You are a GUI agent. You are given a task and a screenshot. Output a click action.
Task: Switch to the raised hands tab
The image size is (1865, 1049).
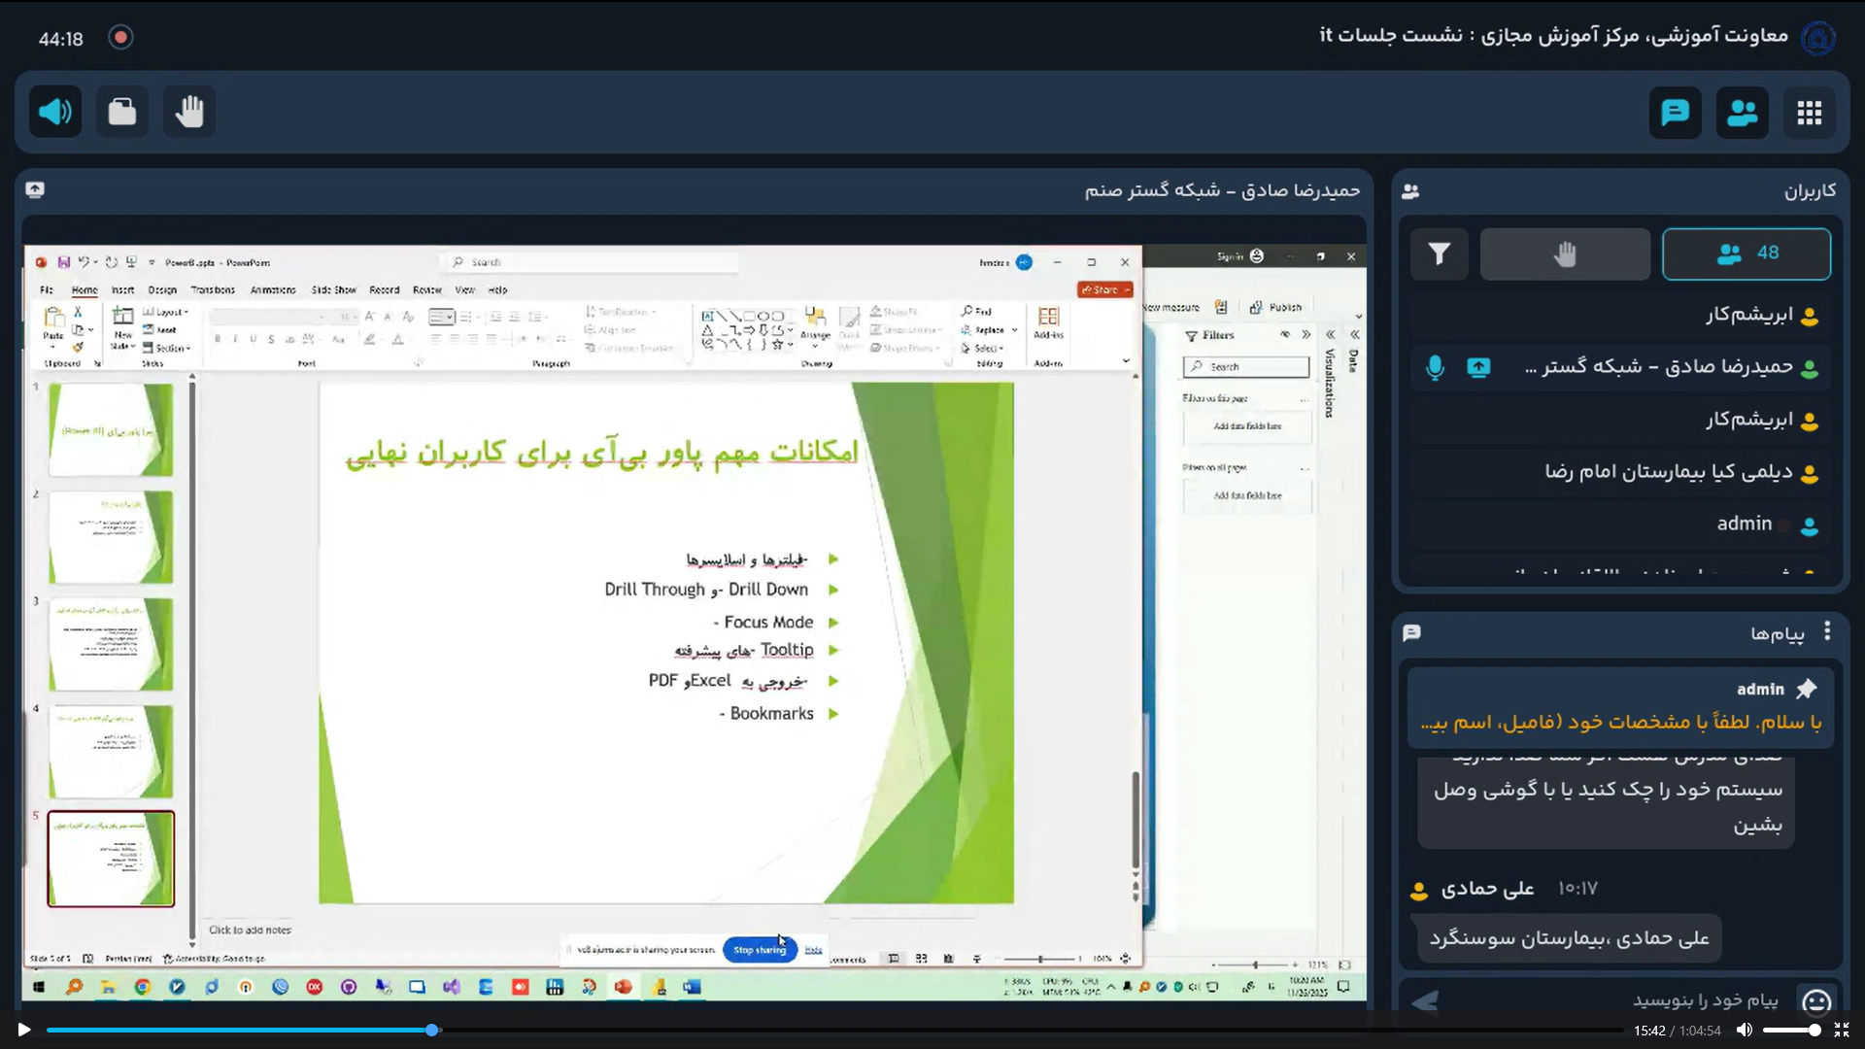coord(1564,254)
